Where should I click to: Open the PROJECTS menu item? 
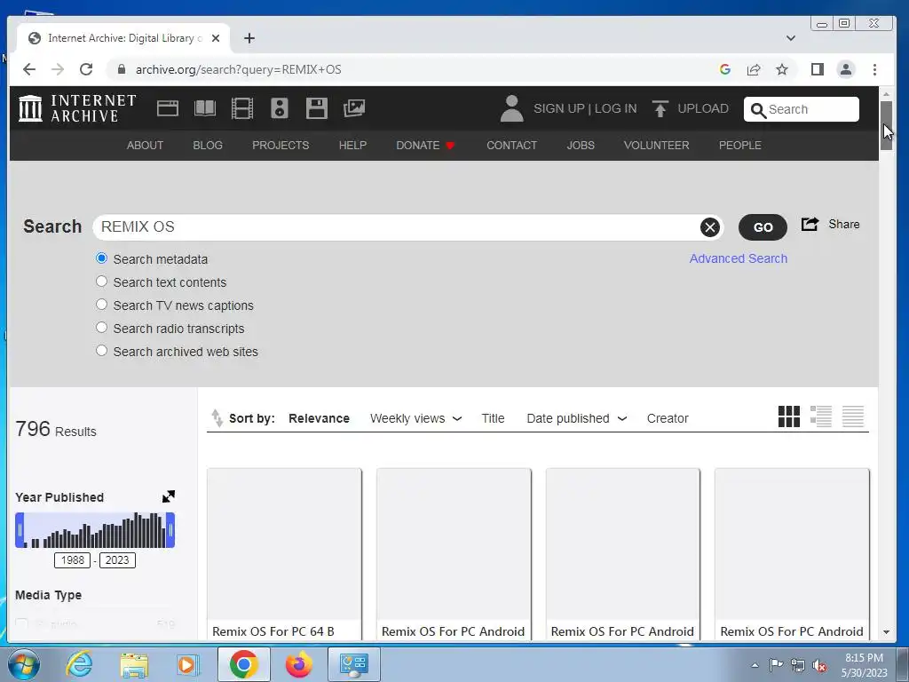pyautogui.click(x=281, y=146)
